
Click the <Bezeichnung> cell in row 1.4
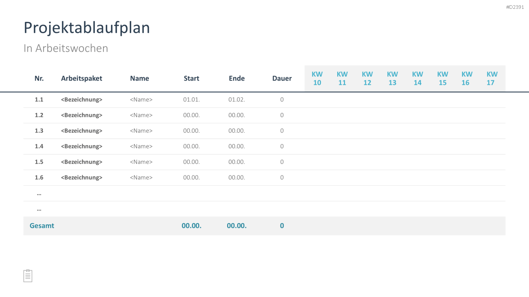81,146
